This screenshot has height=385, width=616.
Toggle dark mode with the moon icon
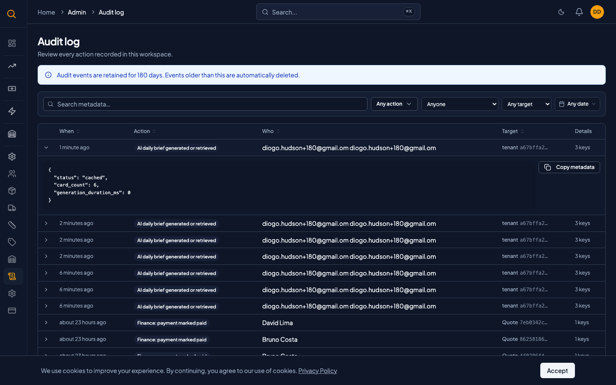[x=561, y=12]
